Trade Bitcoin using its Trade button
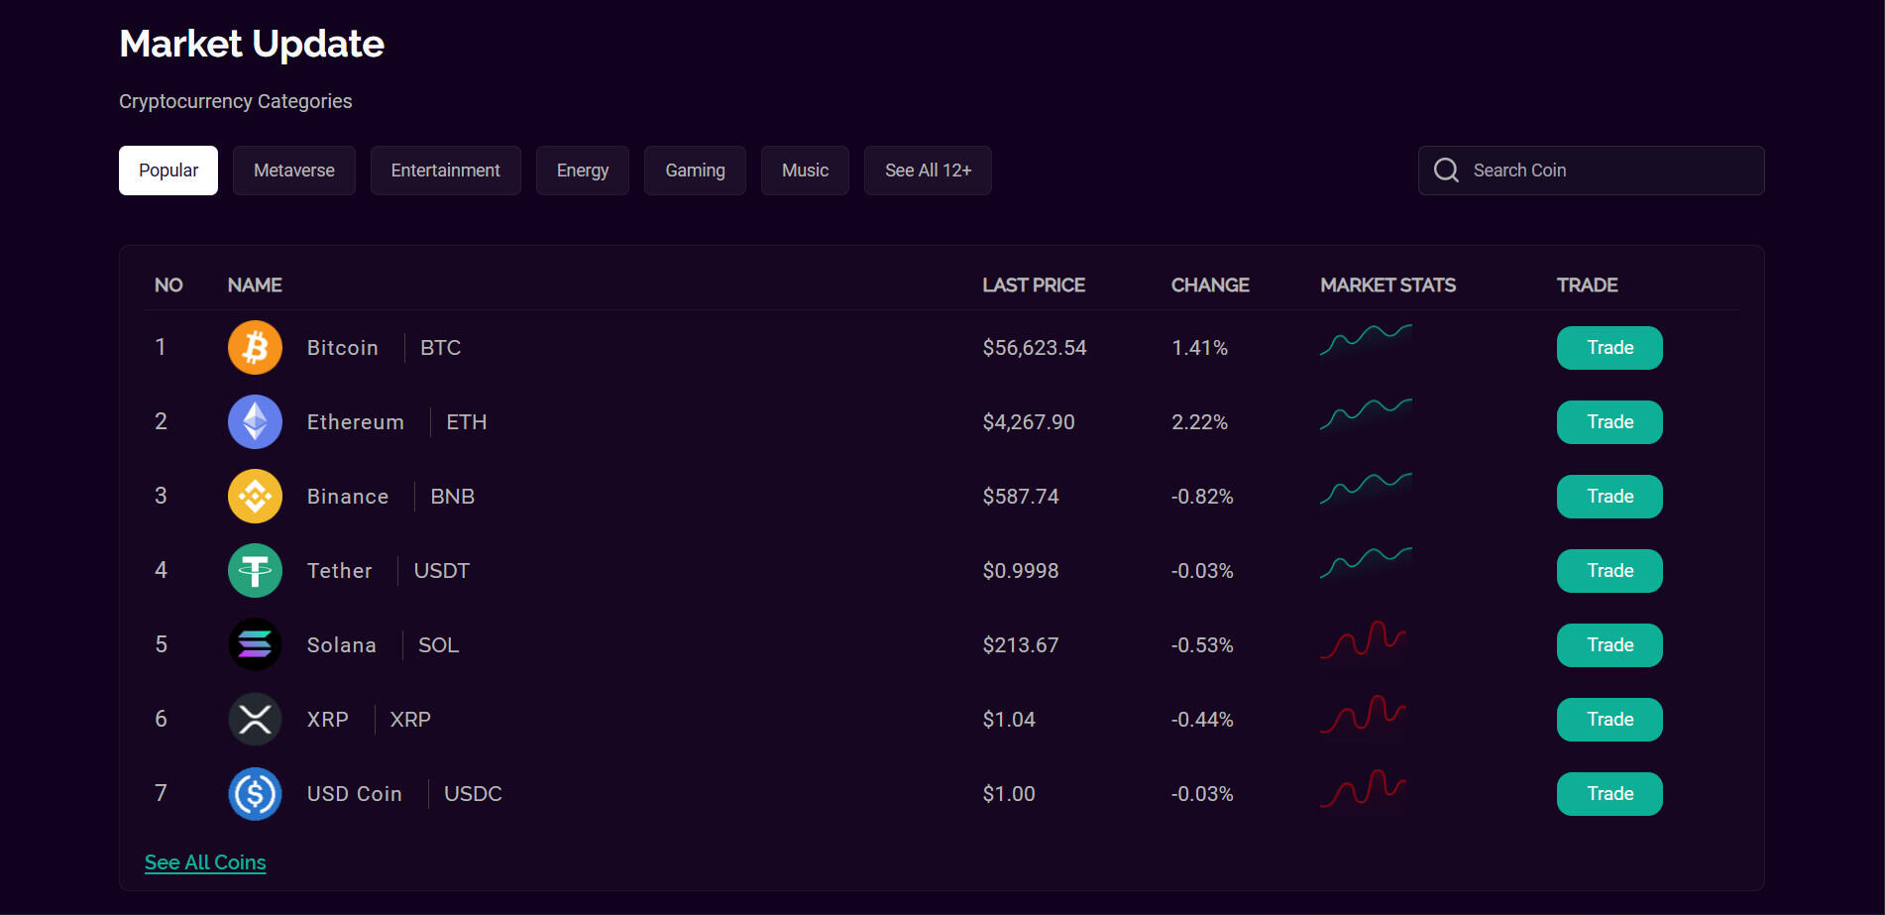 [x=1609, y=348]
